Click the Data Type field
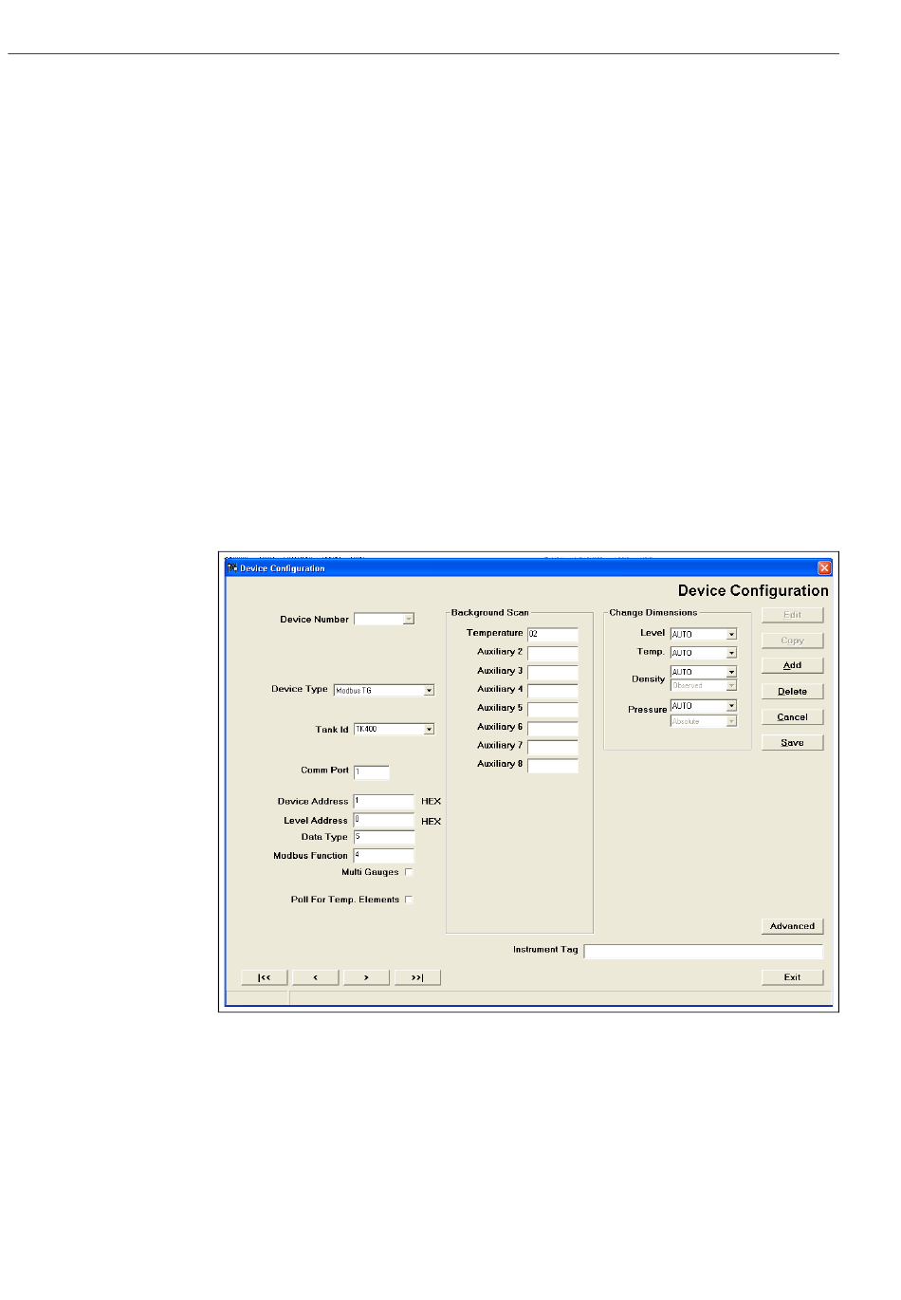Screen dimensions: 901x1300 point(384,837)
